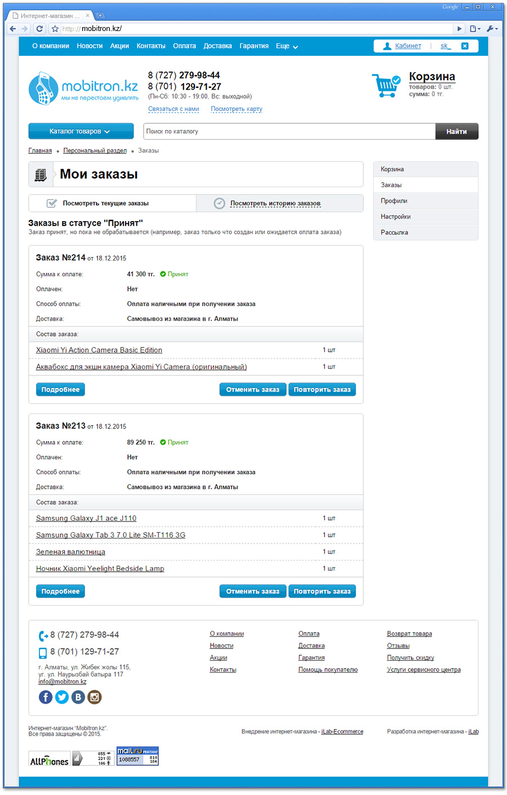Screen dimensions: 507x795
Task: Click Подробнее for order №213
Action: click(60, 591)
